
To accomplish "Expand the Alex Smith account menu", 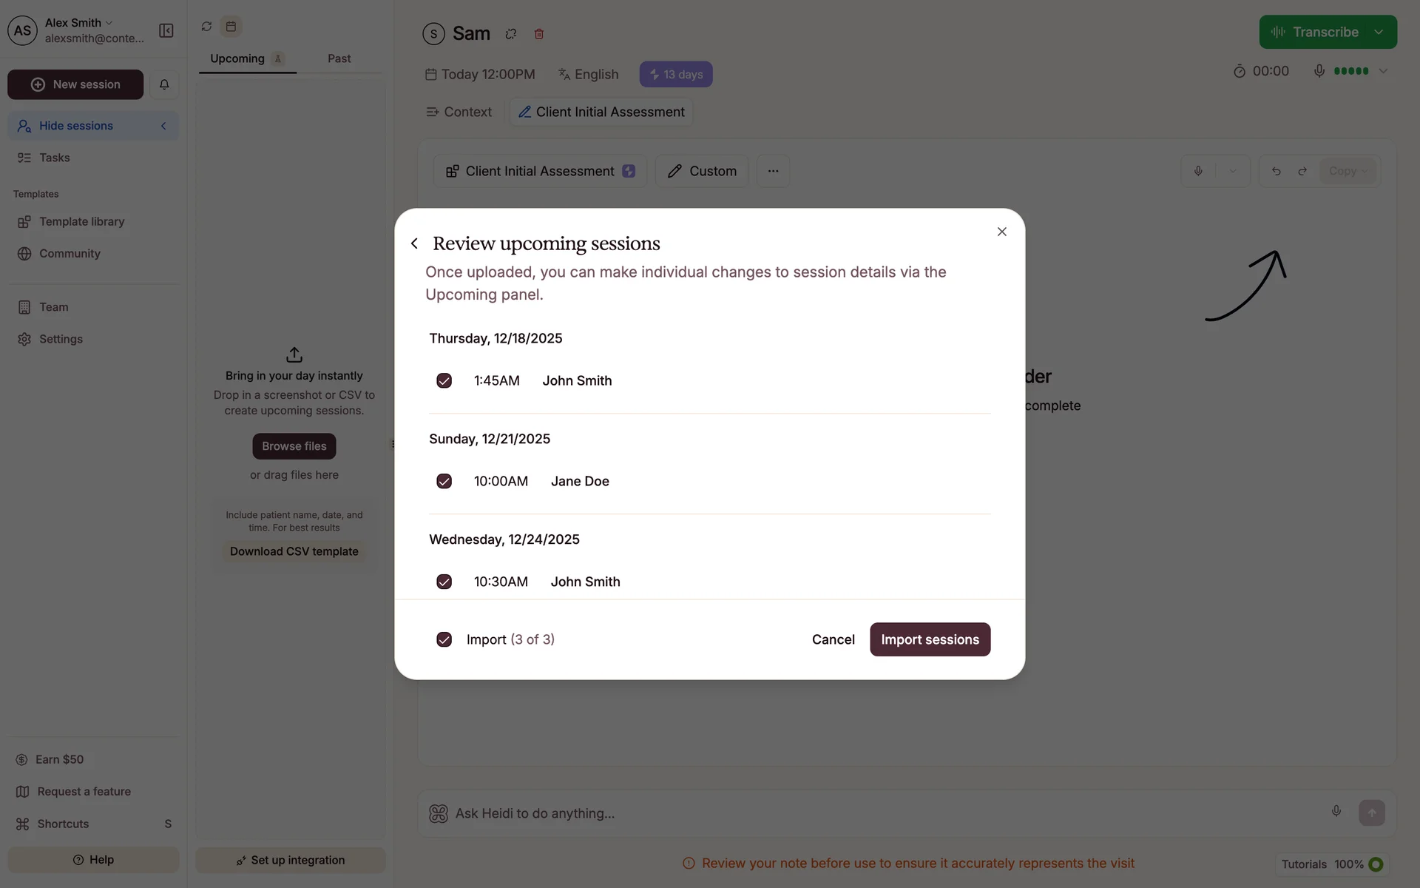I will tap(109, 23).
